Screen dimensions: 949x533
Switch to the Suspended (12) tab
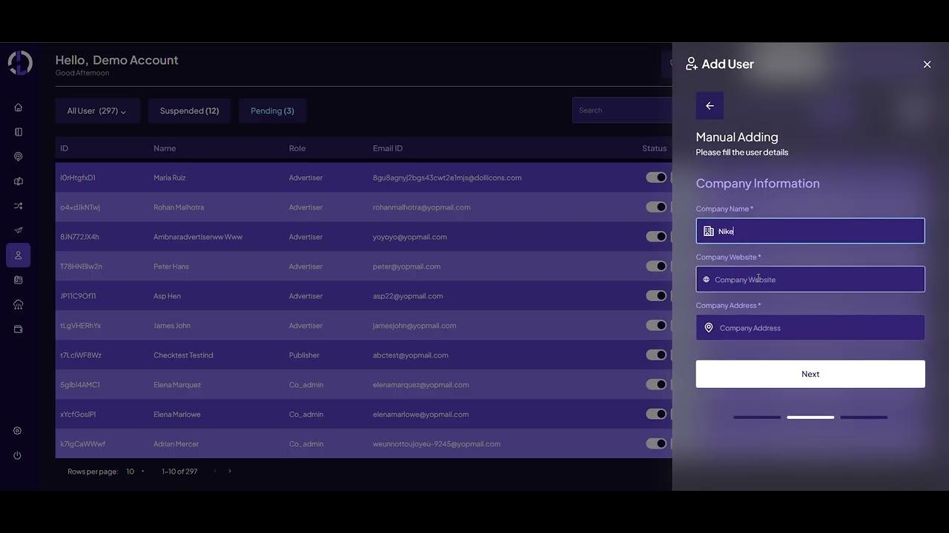pyautogui.click(x=189, y=111)
